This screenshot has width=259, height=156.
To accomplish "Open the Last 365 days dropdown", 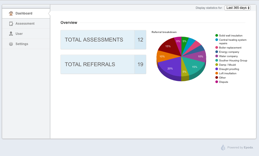I will coord(237,8).
